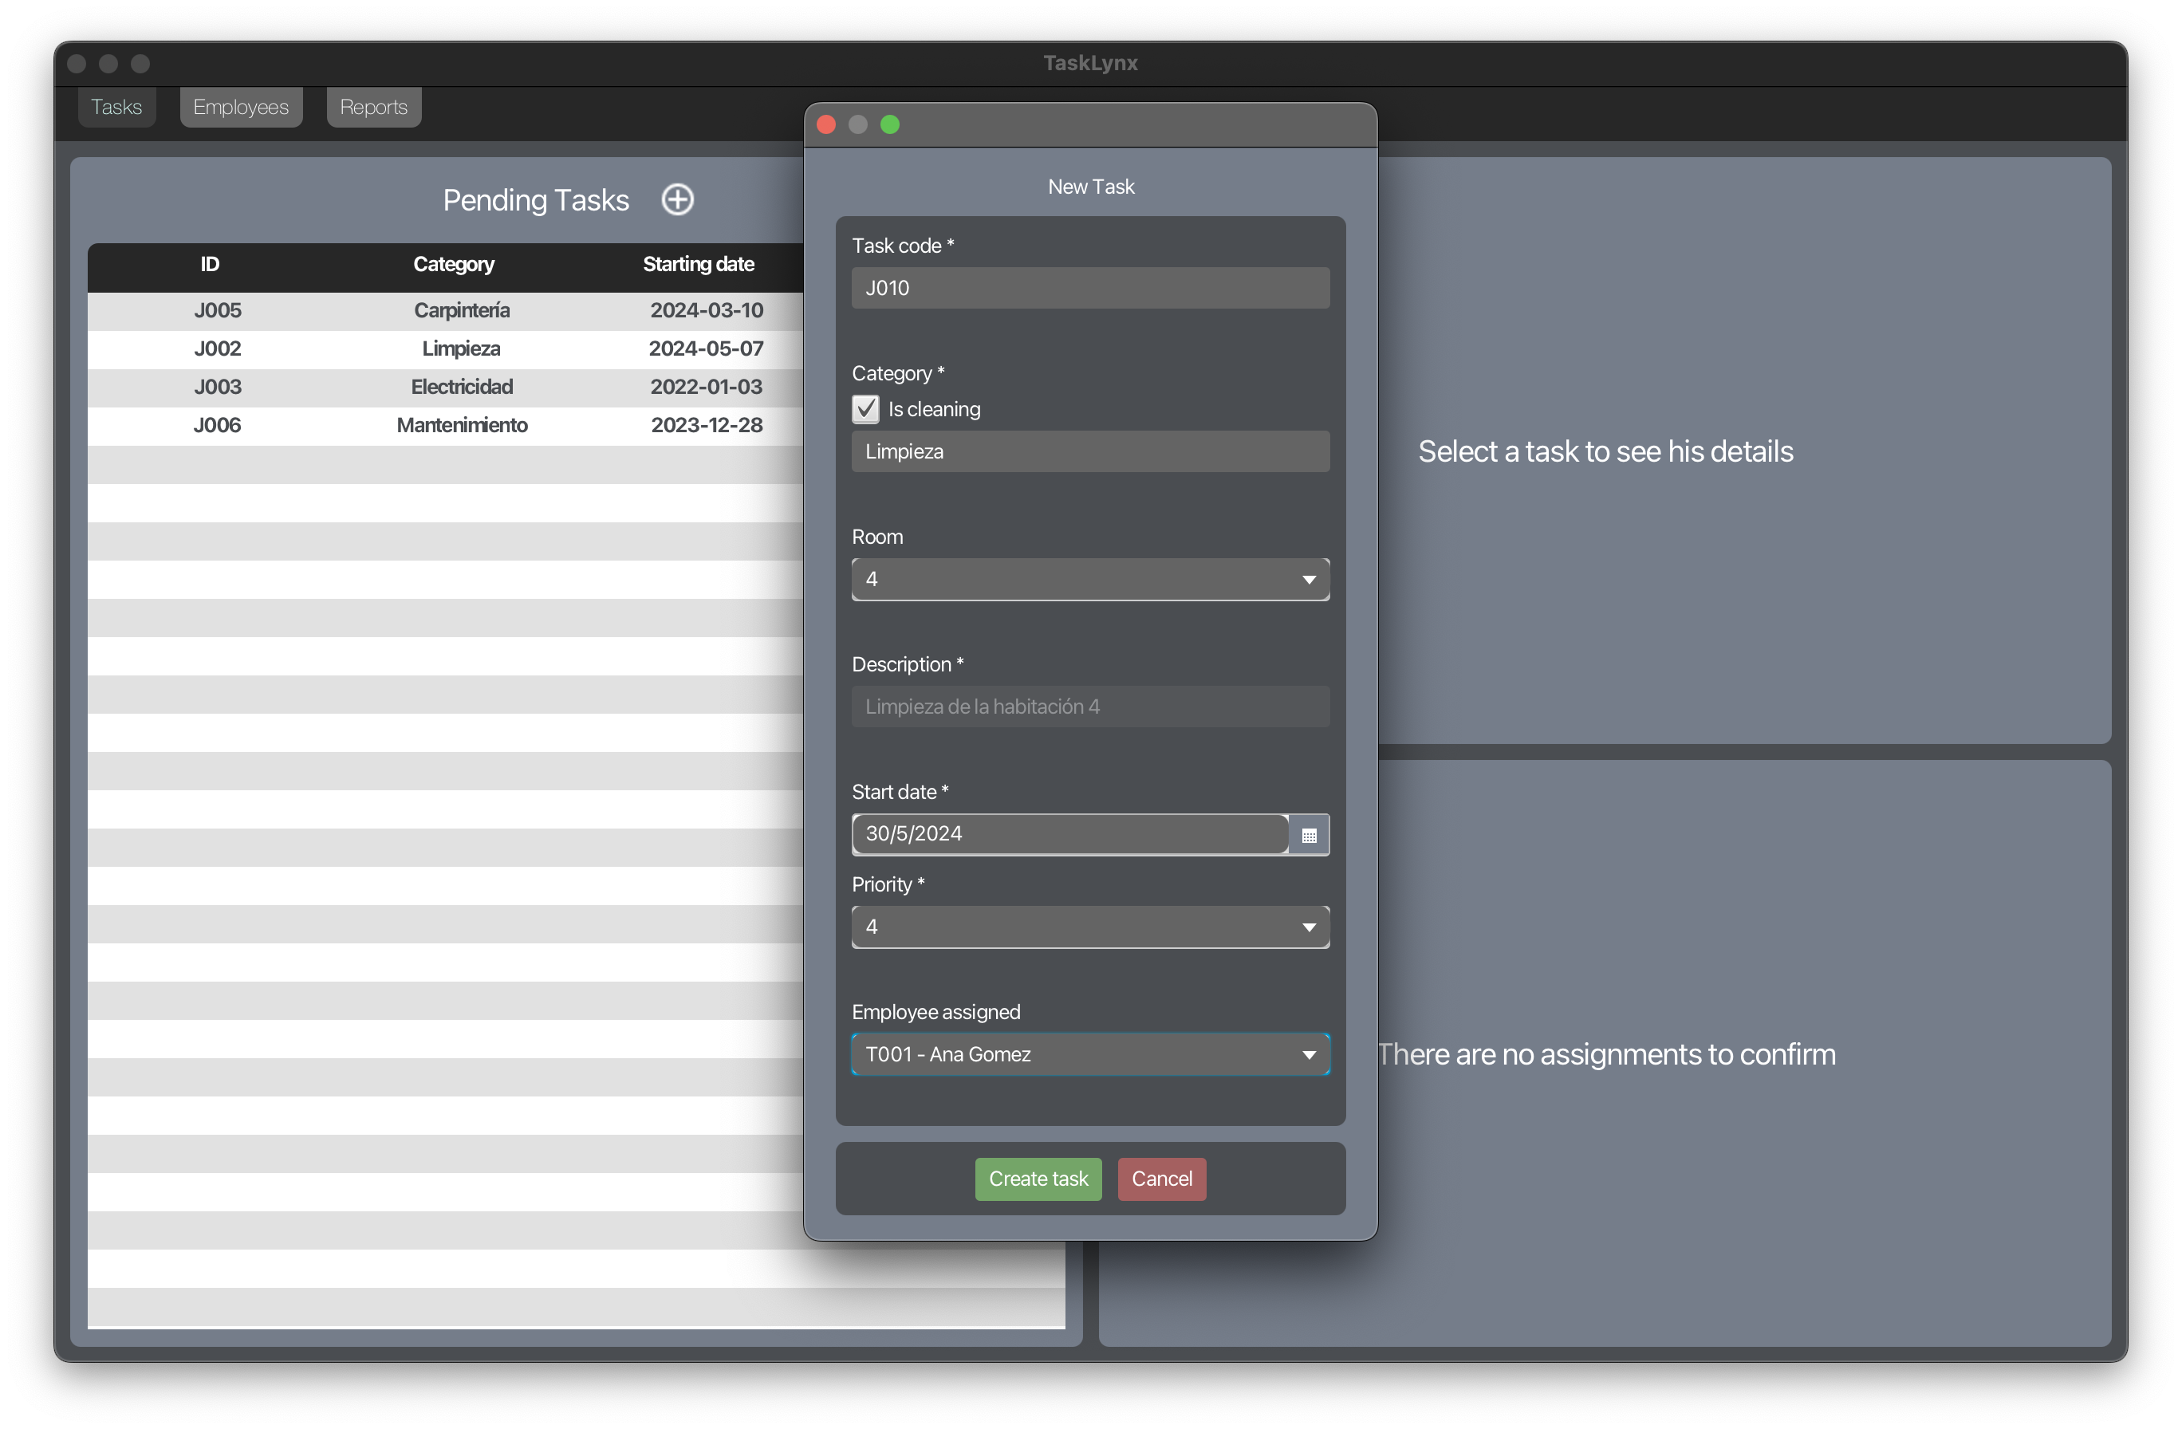Click the Task code field containing J010
The image size is (2182, 1429).
tap(1090, 288)
